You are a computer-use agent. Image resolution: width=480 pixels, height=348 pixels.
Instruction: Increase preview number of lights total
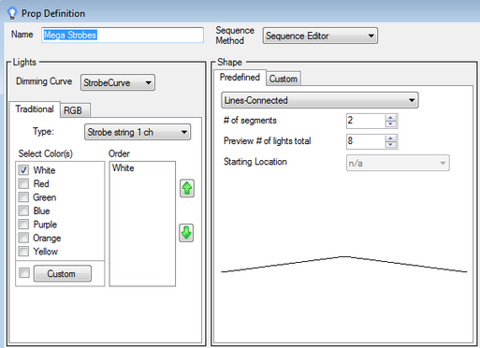390,138
